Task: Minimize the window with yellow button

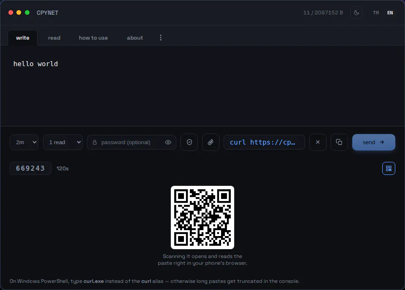Action: pos(19,13)
